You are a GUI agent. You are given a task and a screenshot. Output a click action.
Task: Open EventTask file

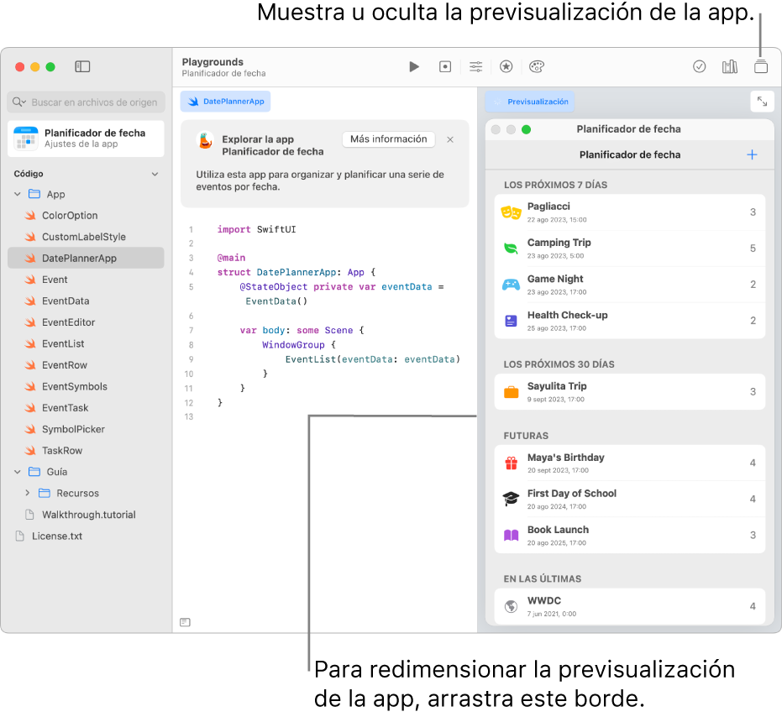86,408
